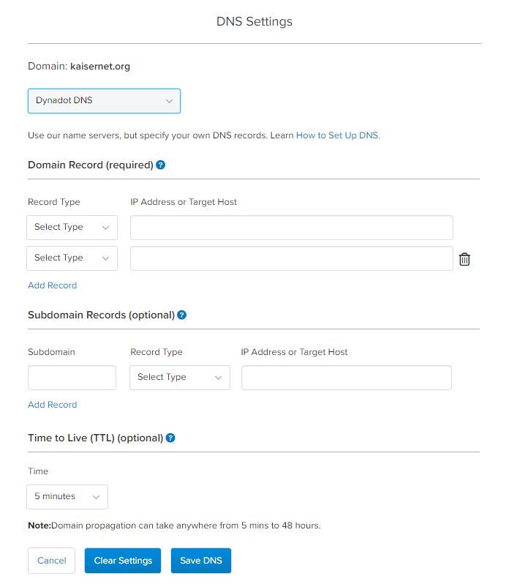The width and height of the screenshot is (509, 587).
Task: Click the trash icon to delete second record
Action: [x=464, y=259]
